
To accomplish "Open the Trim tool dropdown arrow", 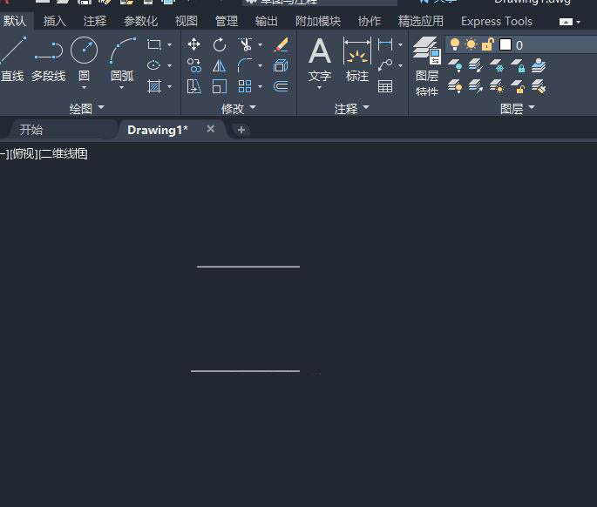I will tap(260, 44).
